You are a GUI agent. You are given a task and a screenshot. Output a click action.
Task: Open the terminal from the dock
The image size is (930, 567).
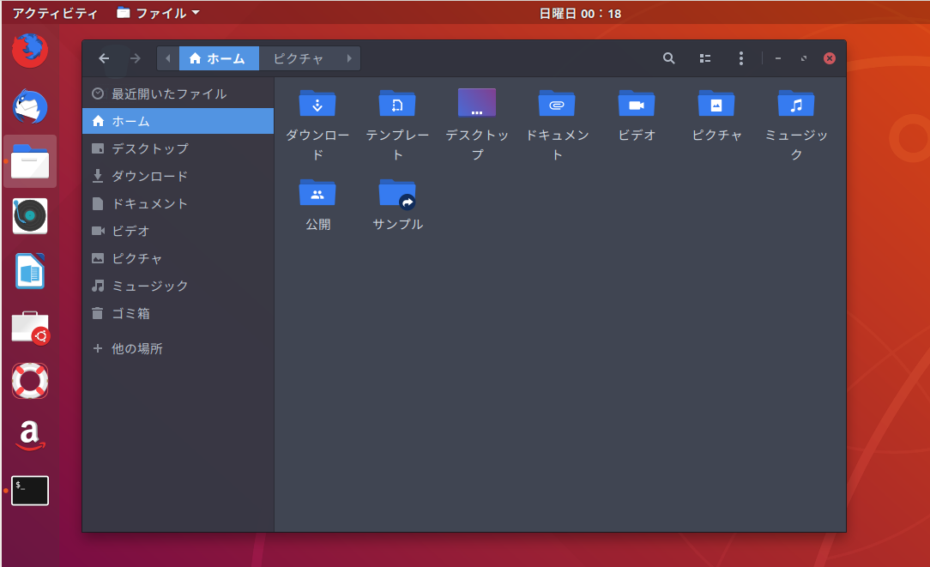point(29,491)
